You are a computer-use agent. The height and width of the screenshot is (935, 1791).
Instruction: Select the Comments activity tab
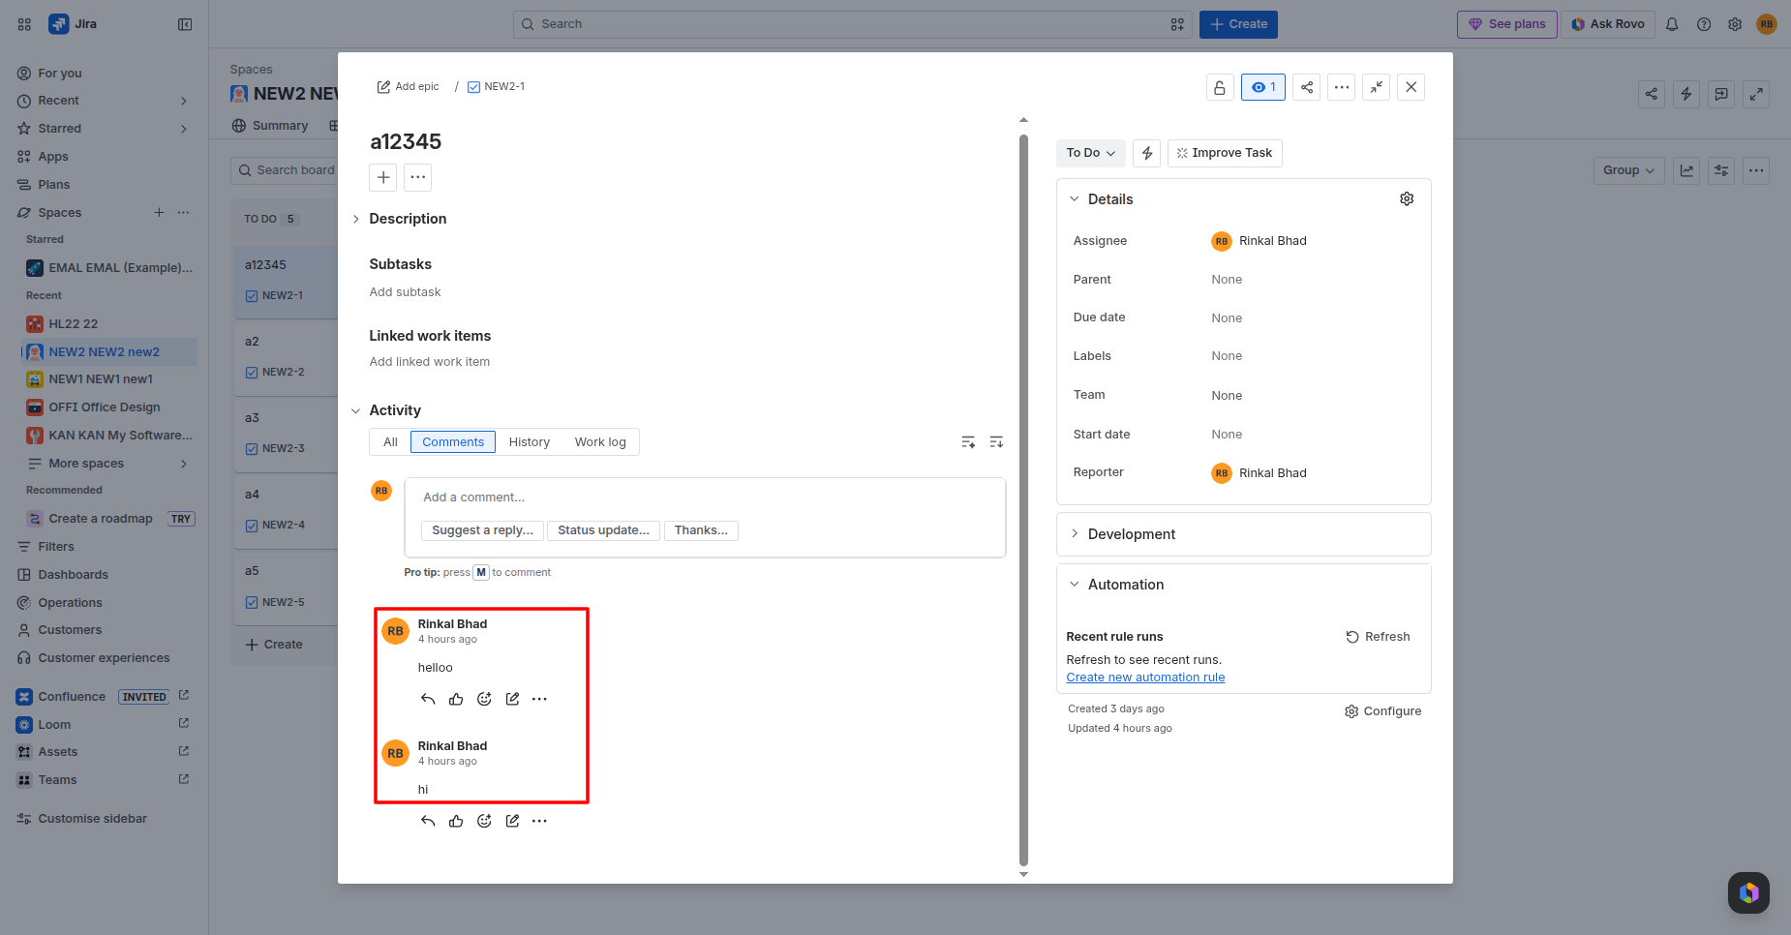tap(453, 442)
